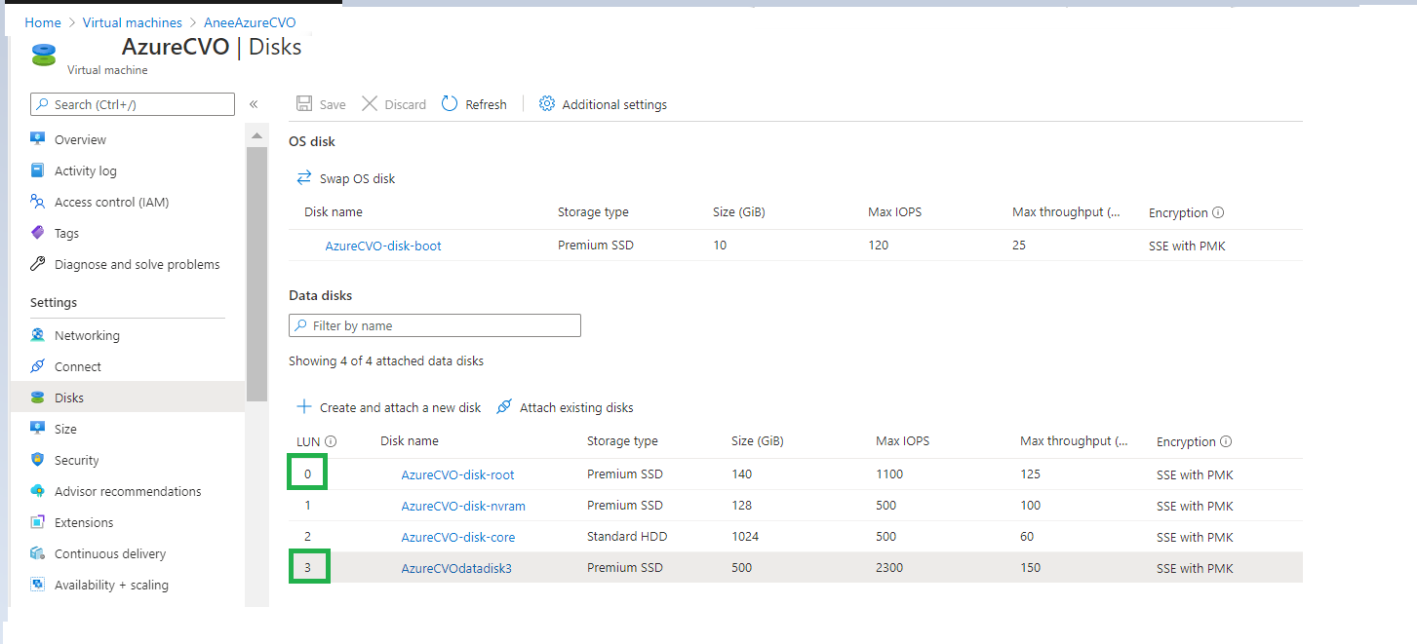Click the Save disk icon
The image size is (1417, 644).
pyautogui.click(x=304, y=104)
